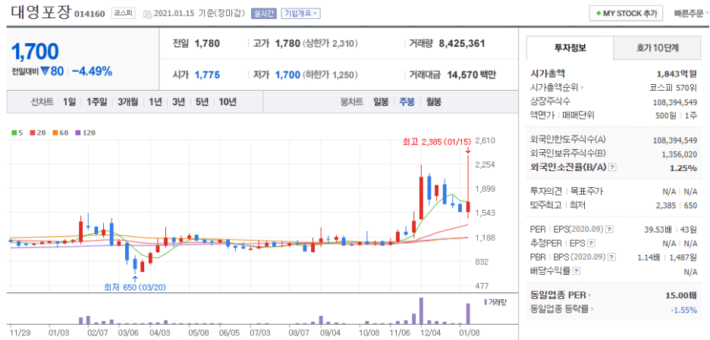This screenshot has width=710, height=340.
Task: Expand 동일업종 PER arrow link
Action: (590, 295)
